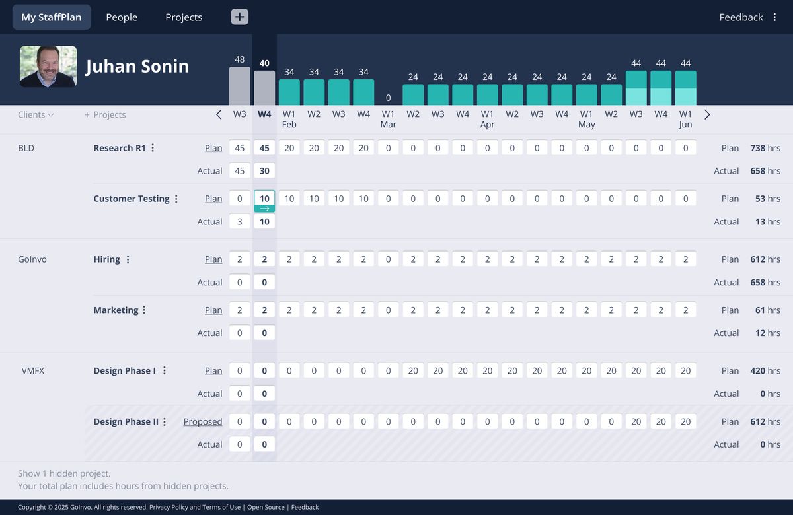
Task: Open Design Phase I options menu
Action: point(165,370)
